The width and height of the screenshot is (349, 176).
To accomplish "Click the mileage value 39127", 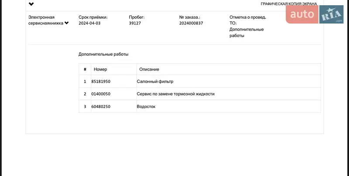I will (x=135, y=24).
